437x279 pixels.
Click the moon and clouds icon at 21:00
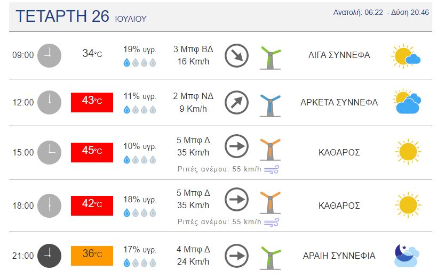point(407,255)
